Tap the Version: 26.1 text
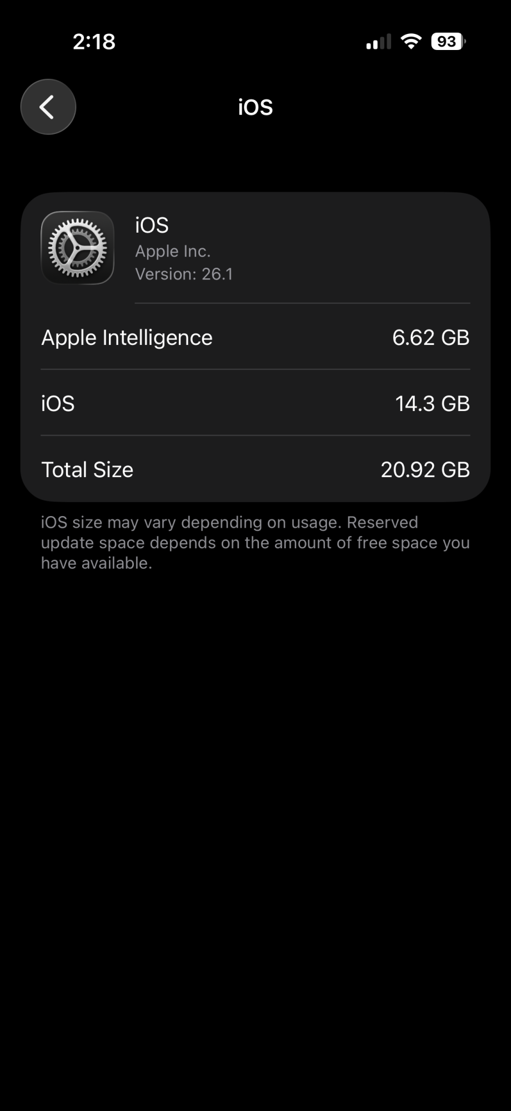The width and height of the screenshot is (511, 1111). point(184,274)
